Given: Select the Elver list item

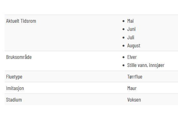Looking at the screenshot, I should [x=132, y=57].
